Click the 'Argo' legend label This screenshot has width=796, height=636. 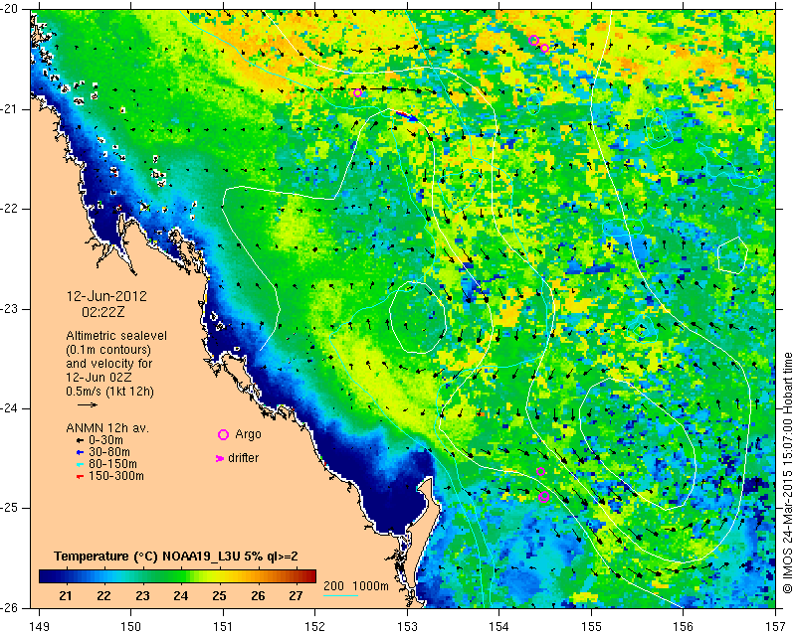[248, 434]
